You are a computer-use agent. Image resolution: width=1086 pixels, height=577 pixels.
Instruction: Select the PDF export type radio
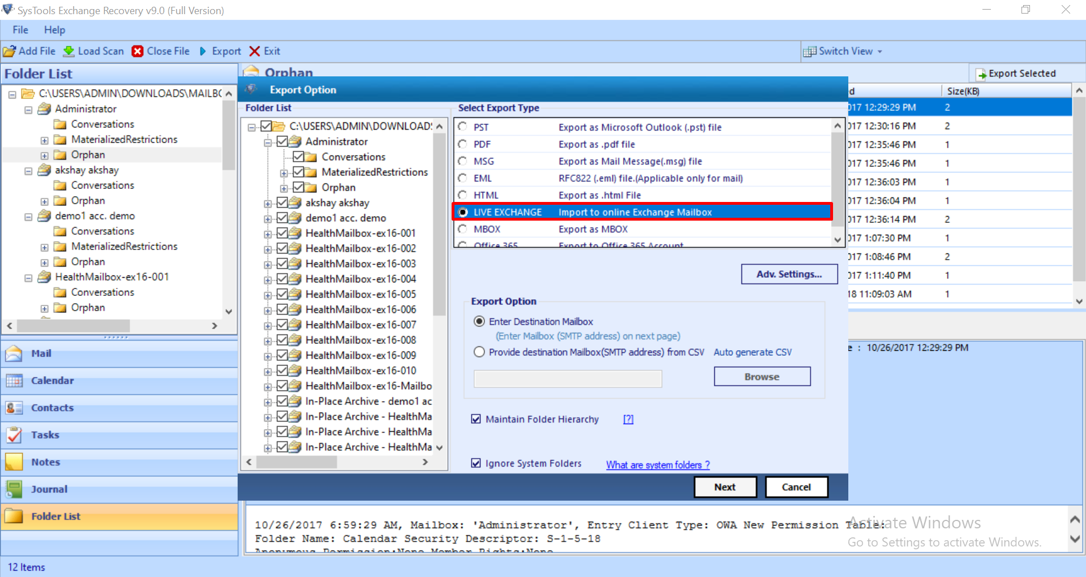coord(463,144)
